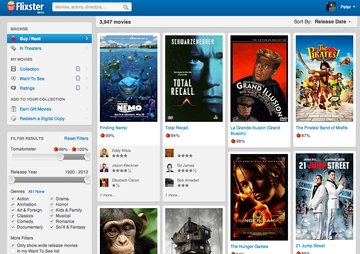
Task: Click Jason Kleckner reviewer avatar
Action: [104, 168]
